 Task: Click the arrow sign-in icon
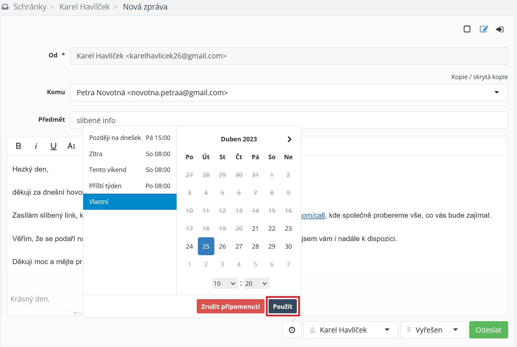pyautogui.click(x=500, y=29)
